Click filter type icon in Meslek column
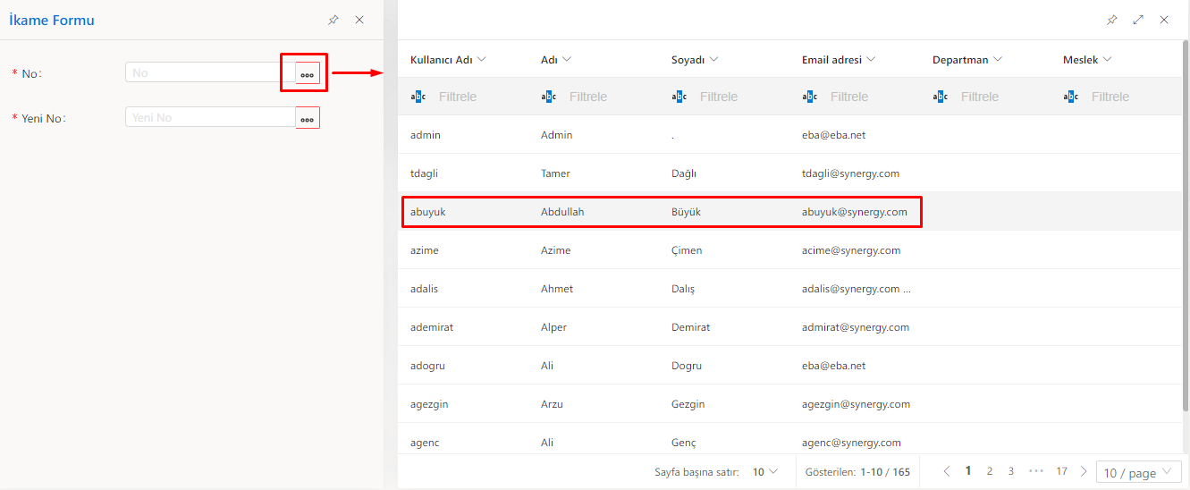The width and height of the screenshot is (1190, 490). (x=1070, y=97)
